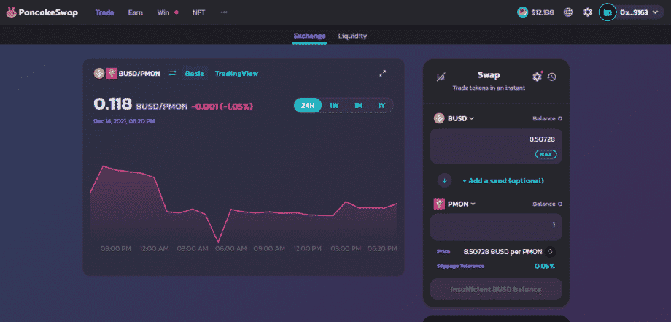Image resolution: width=671 pixels, height=322 pixels.
Task: Open swap settings gear in Swap panel
Action: point(538,76)
